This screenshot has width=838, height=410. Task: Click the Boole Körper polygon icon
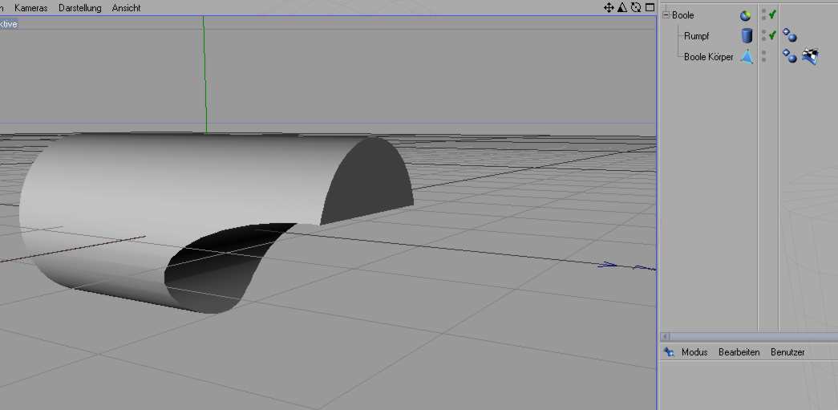(747, 57)
